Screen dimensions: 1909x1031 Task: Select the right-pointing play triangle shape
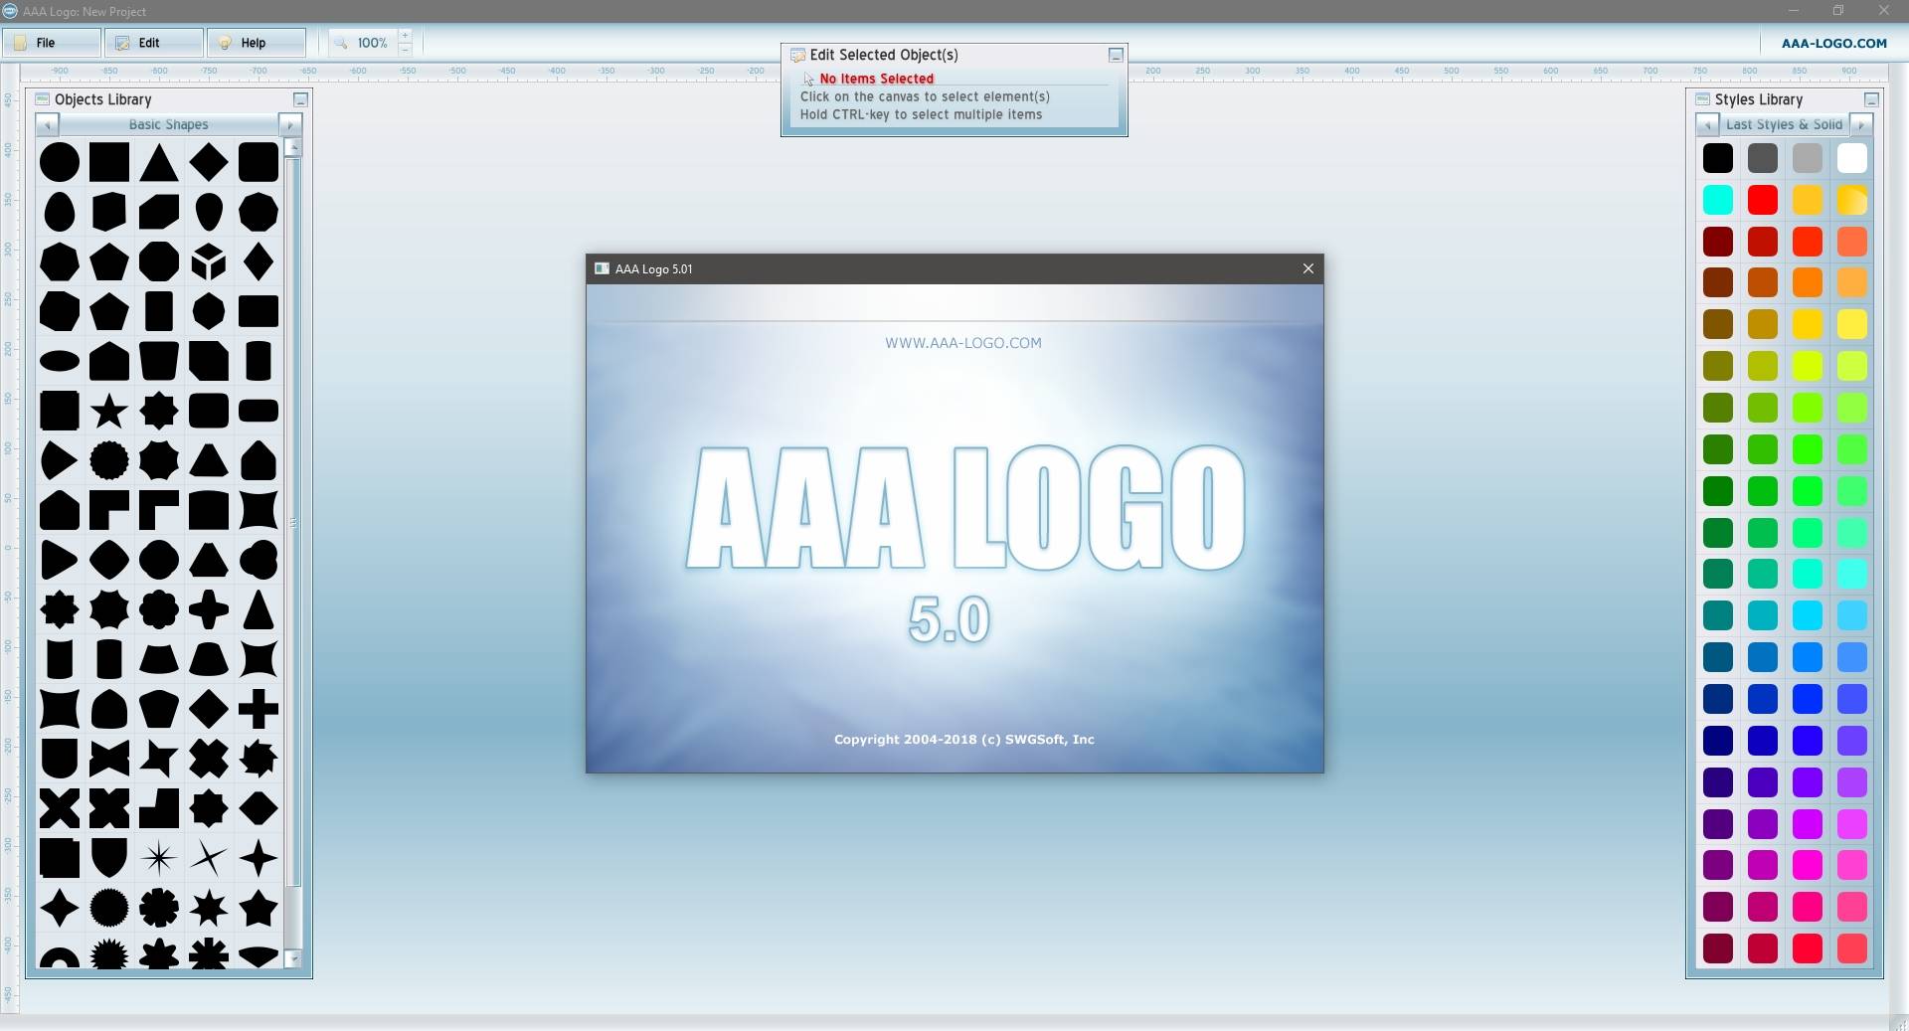coord(60,560)
